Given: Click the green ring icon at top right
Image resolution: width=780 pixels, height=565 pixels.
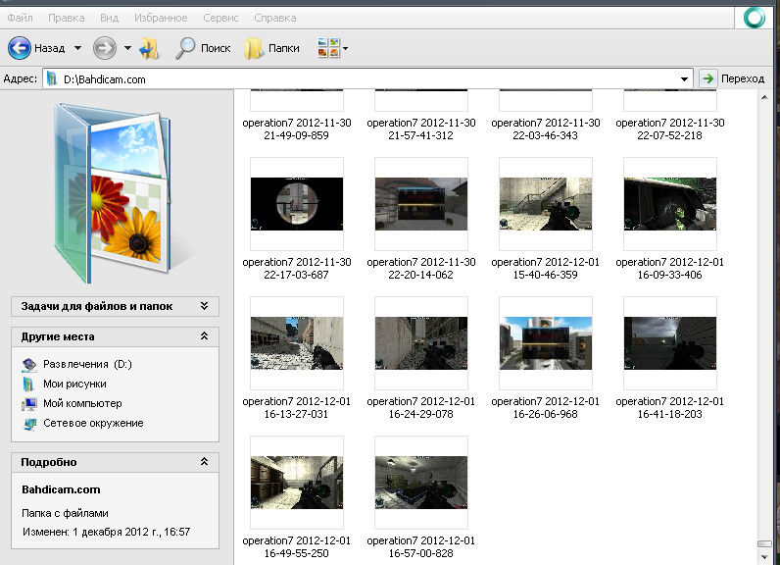Looking at the screenshot, I should (755, 18).
